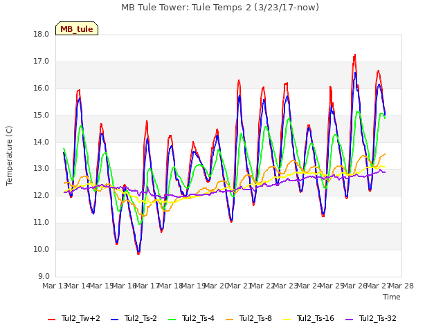Click the 16.0 y-axis tick label
This screenshot has width=443, height=332.
42,89
